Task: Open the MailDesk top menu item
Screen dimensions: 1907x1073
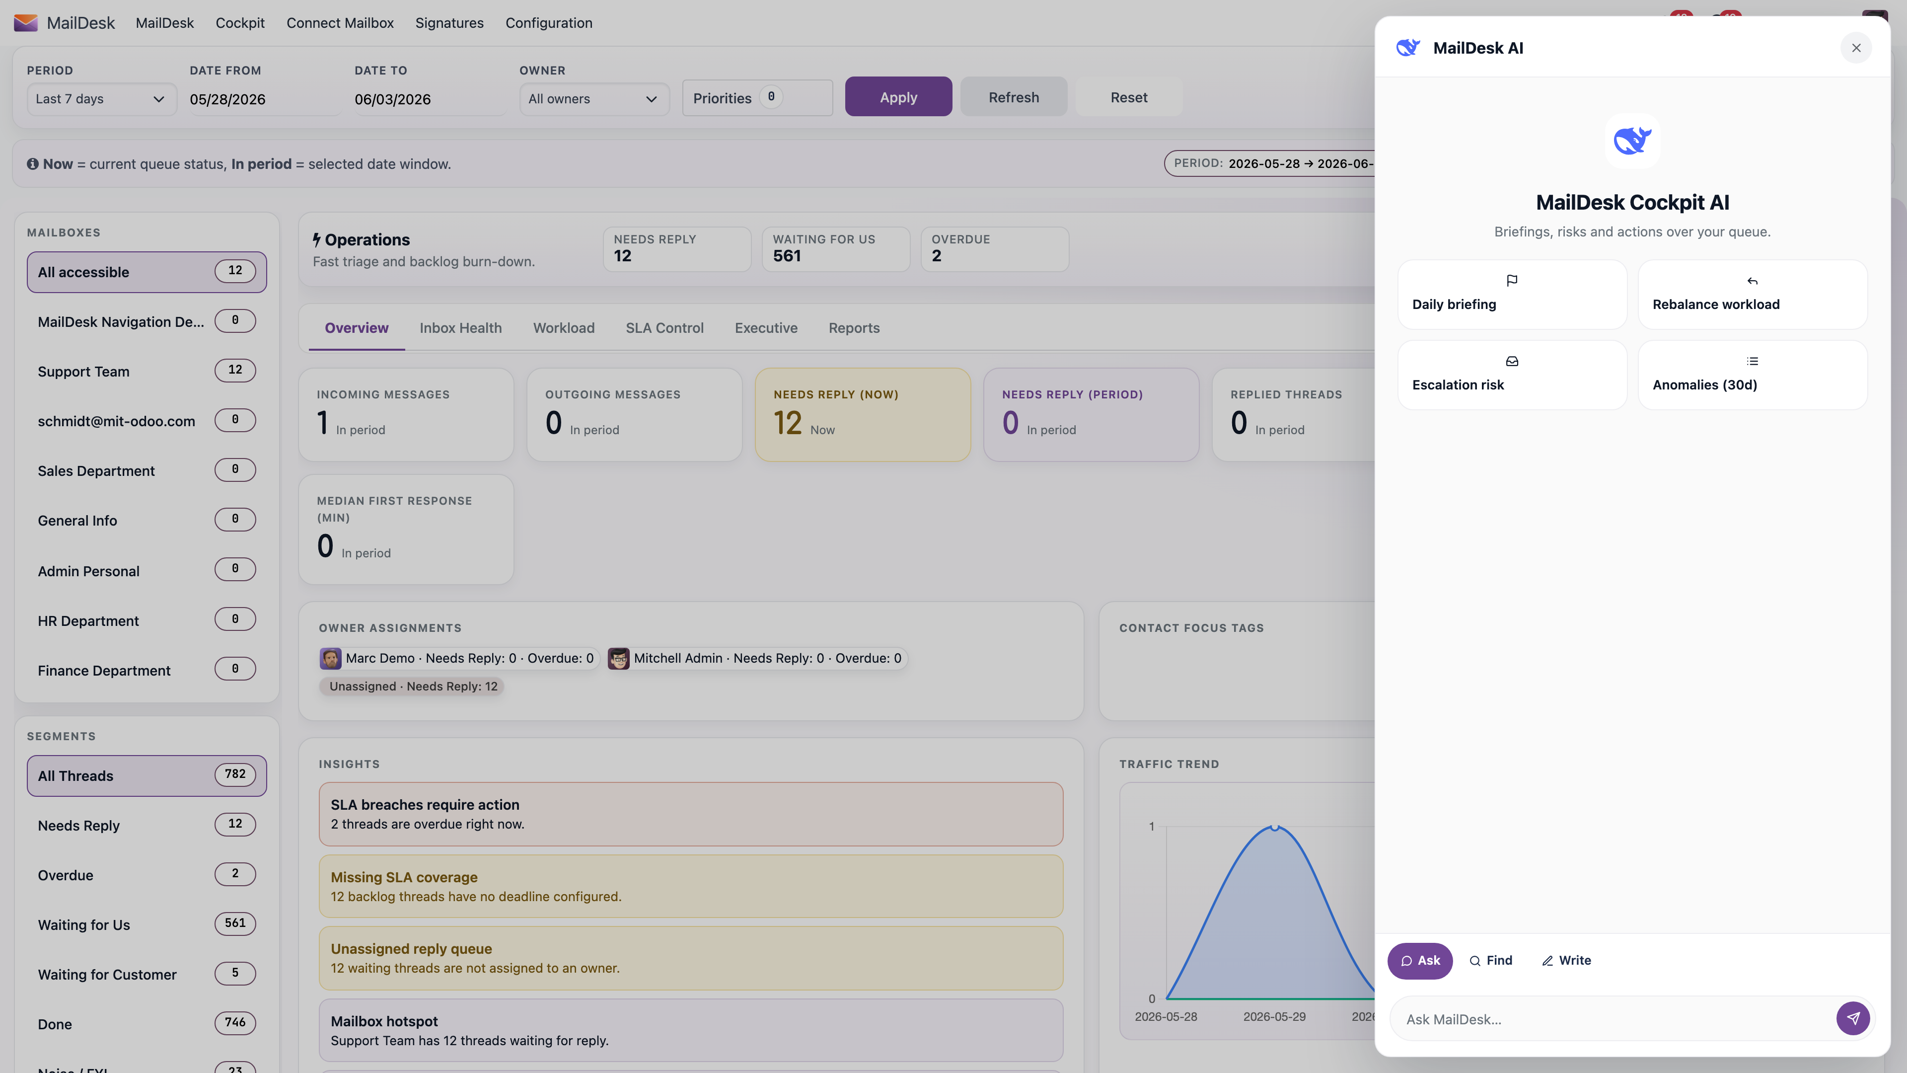Action: click(164, 23)
